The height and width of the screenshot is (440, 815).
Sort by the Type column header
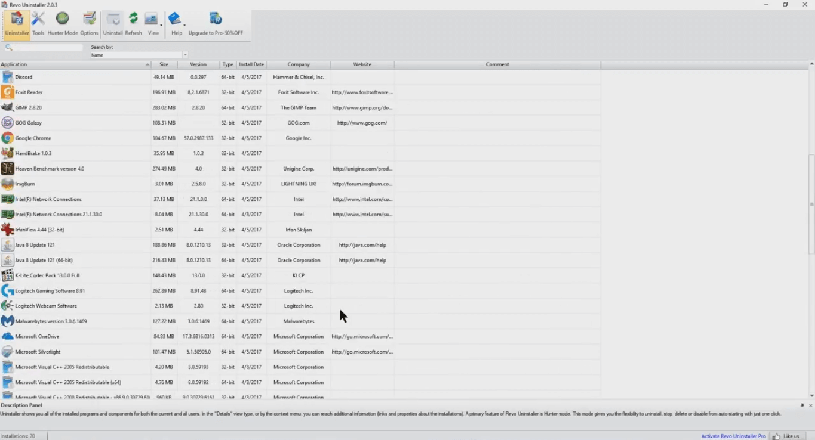227,64
